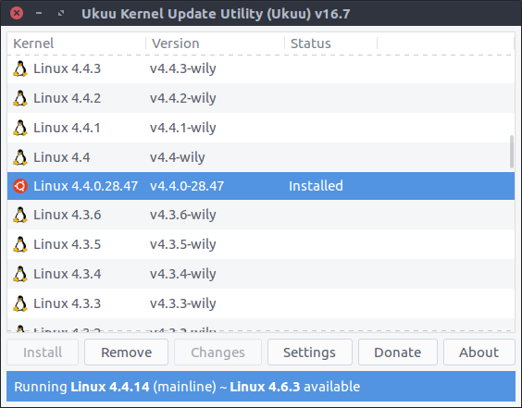The image size is (522, 408).
Task: Click the Tux icon of Linux 4.4.1
Action: 20,128
